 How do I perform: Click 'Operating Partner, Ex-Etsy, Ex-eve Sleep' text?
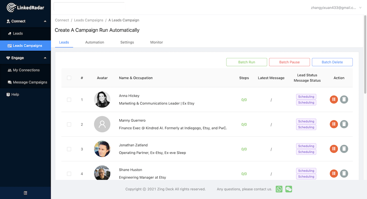(152, 153)
